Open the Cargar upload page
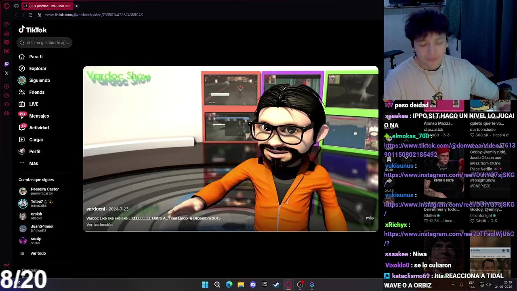Viewport: 517px width, 291px height. pyautogui.click(x=31, y=140)
